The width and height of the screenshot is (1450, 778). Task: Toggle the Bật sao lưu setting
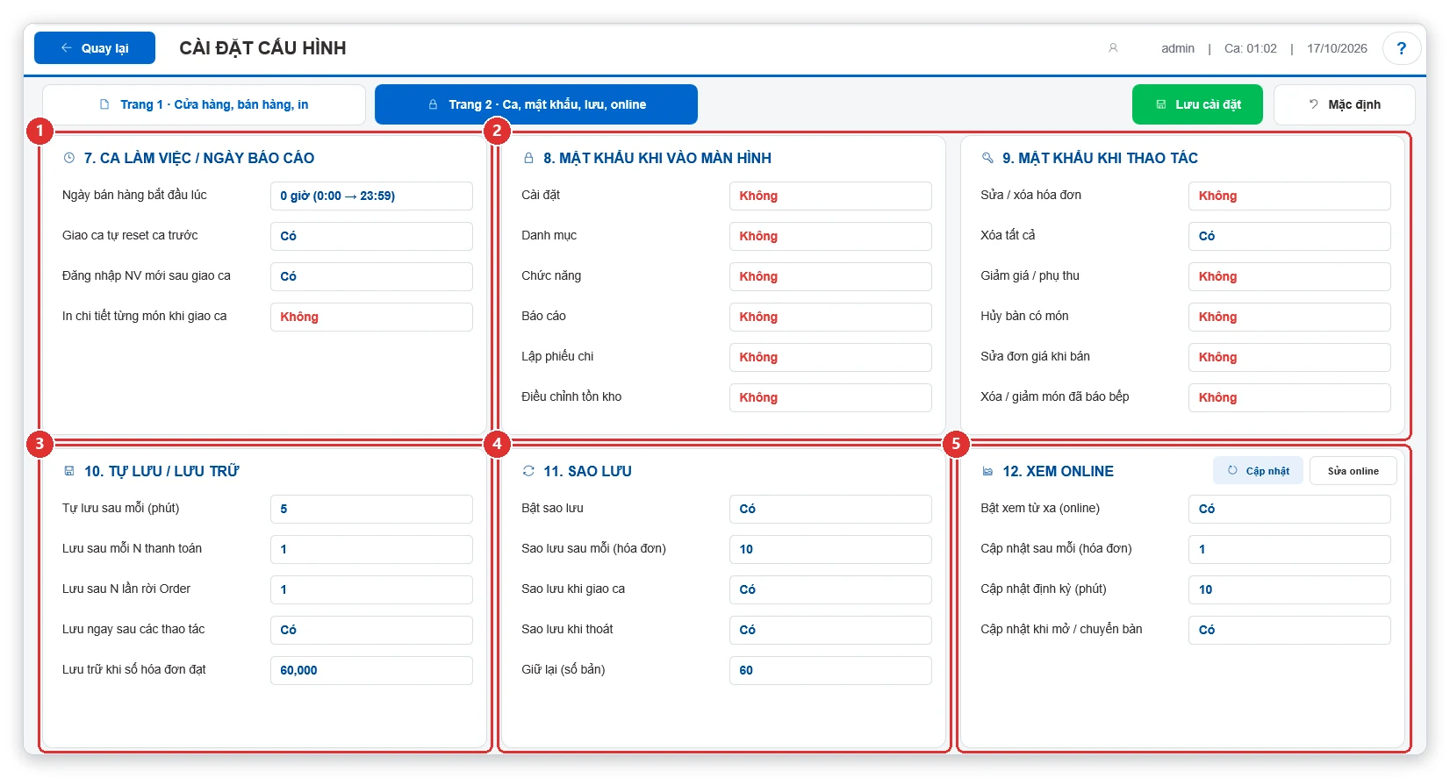(830, 509)
